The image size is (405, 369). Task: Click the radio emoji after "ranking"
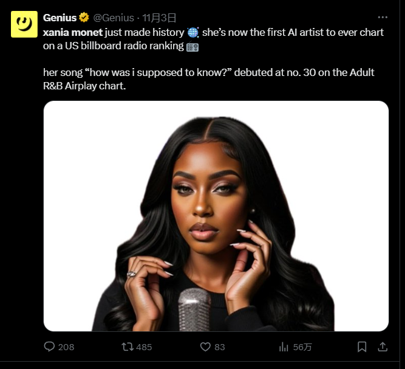(192, 47)
